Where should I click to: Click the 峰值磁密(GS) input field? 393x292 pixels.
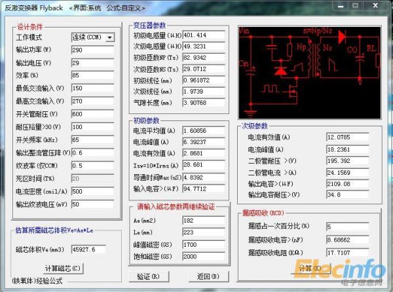pyautogui.click(x=204, y=245)
